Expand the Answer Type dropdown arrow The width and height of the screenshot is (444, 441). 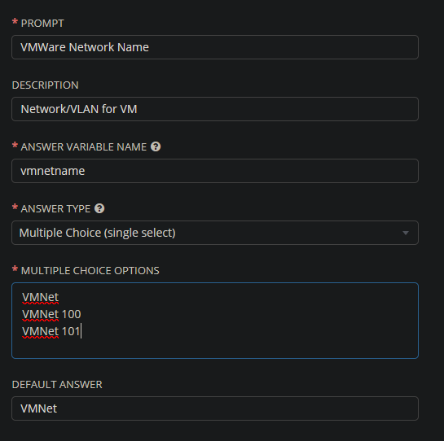click(406, 233)
